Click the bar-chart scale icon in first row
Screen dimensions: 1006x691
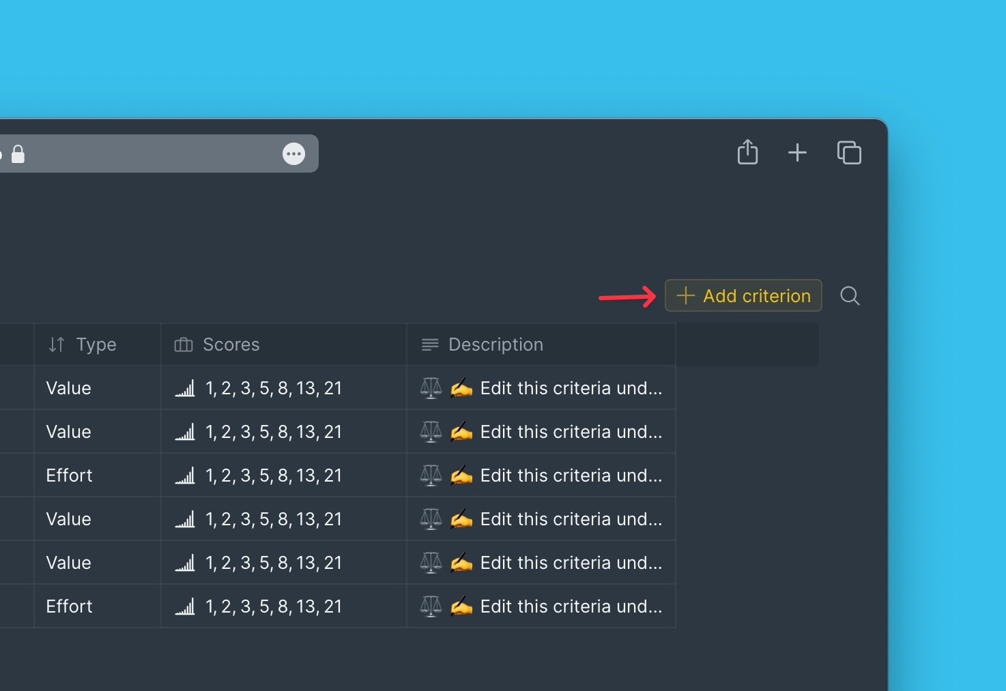tap(185, 388)
